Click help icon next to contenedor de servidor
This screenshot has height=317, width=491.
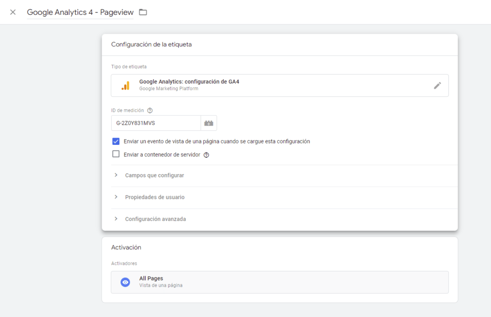click(206, 155)
